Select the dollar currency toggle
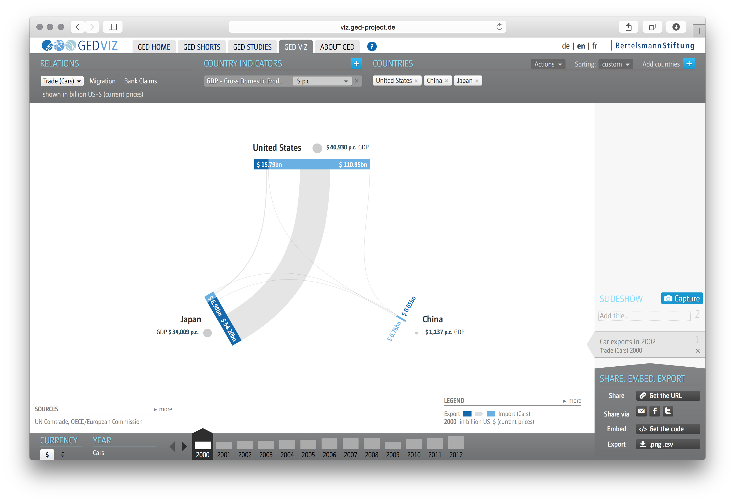735x502 pixels. (47, 454)
